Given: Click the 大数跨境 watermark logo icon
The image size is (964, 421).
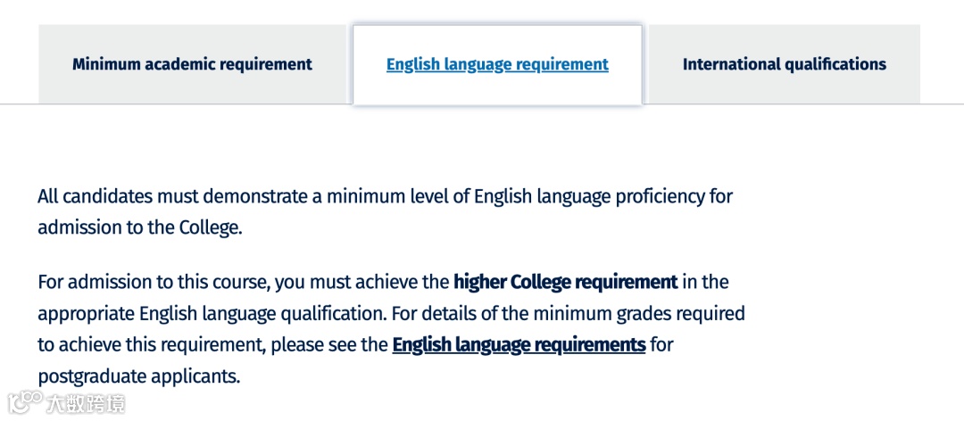Looking at the screenshot, I should click(x=25, y=403).
